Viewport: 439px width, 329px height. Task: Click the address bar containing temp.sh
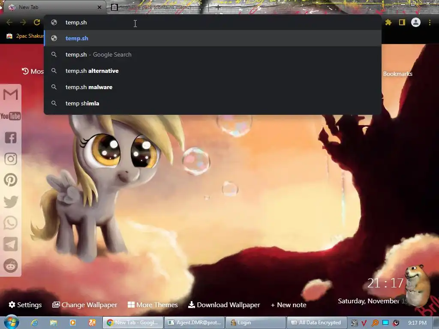point(213,22)
